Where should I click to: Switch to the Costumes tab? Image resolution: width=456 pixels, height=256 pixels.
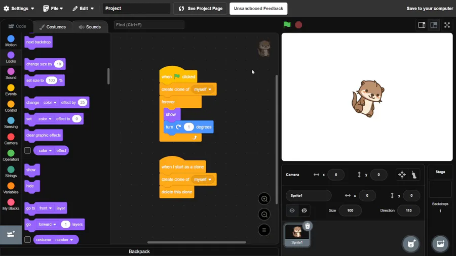pyautogui.click(x=53, y=27)
